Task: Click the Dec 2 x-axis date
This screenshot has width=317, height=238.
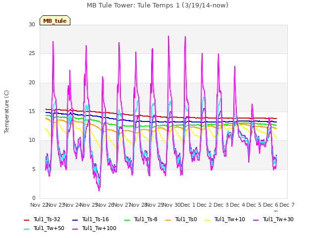Action: tap(205, 205)
